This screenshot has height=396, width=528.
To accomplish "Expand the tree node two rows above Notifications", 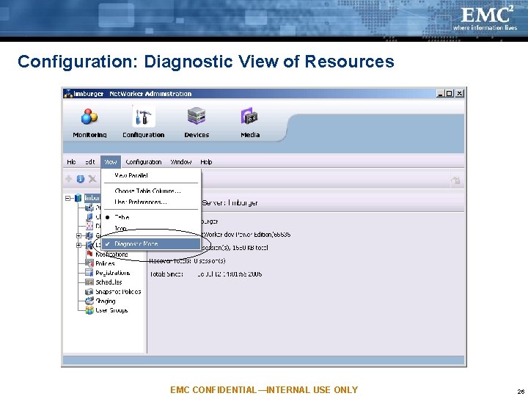I will pyautogui.click(x=78, y=235).
